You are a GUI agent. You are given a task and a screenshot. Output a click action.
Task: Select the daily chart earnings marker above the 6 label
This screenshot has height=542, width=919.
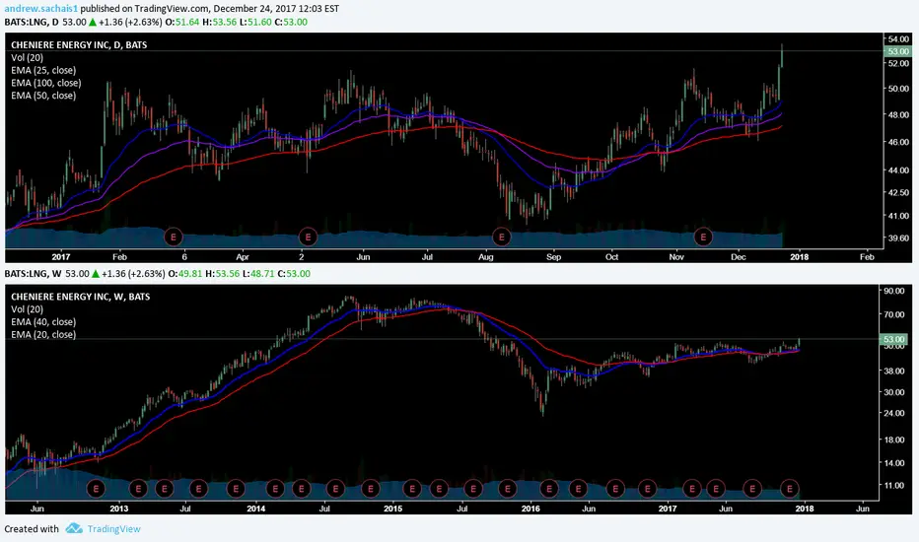point(173,237)
